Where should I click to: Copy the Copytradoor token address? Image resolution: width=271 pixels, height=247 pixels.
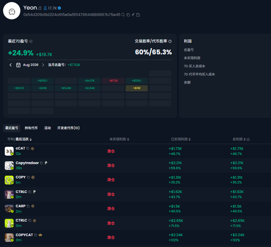click(41, 163)
